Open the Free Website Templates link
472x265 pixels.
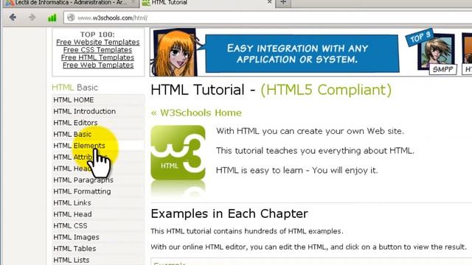point(98,42)
